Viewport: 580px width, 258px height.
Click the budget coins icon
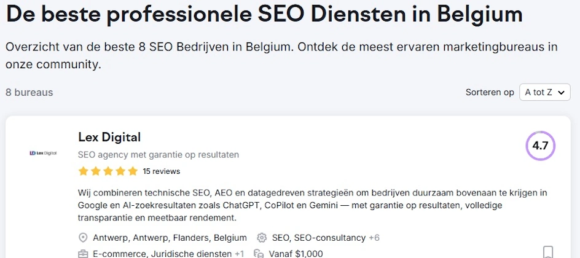click(259, 254)
